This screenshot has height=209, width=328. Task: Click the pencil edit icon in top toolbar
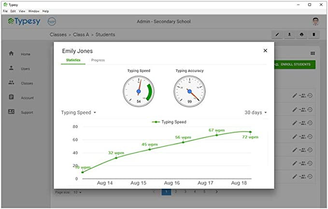click(277, 35)
